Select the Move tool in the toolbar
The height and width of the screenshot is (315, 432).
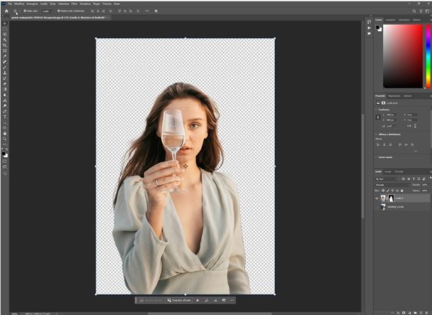(x=4, y=23)
